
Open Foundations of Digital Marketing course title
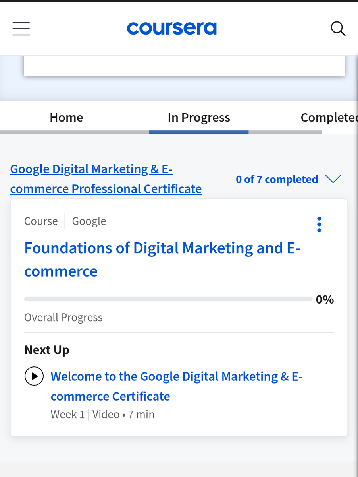pos(162,260)
